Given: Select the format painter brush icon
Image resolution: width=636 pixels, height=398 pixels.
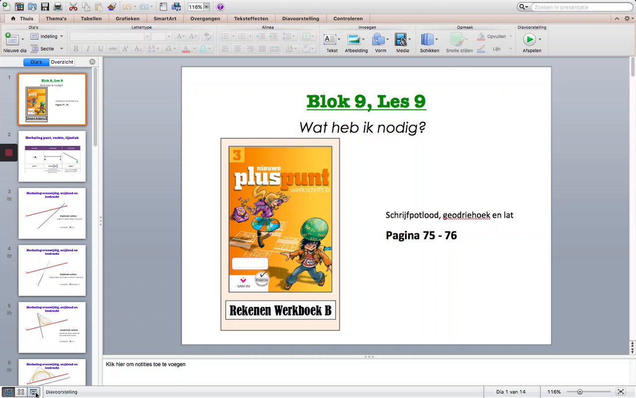Looking at the screenshot, I should point(112,7).
